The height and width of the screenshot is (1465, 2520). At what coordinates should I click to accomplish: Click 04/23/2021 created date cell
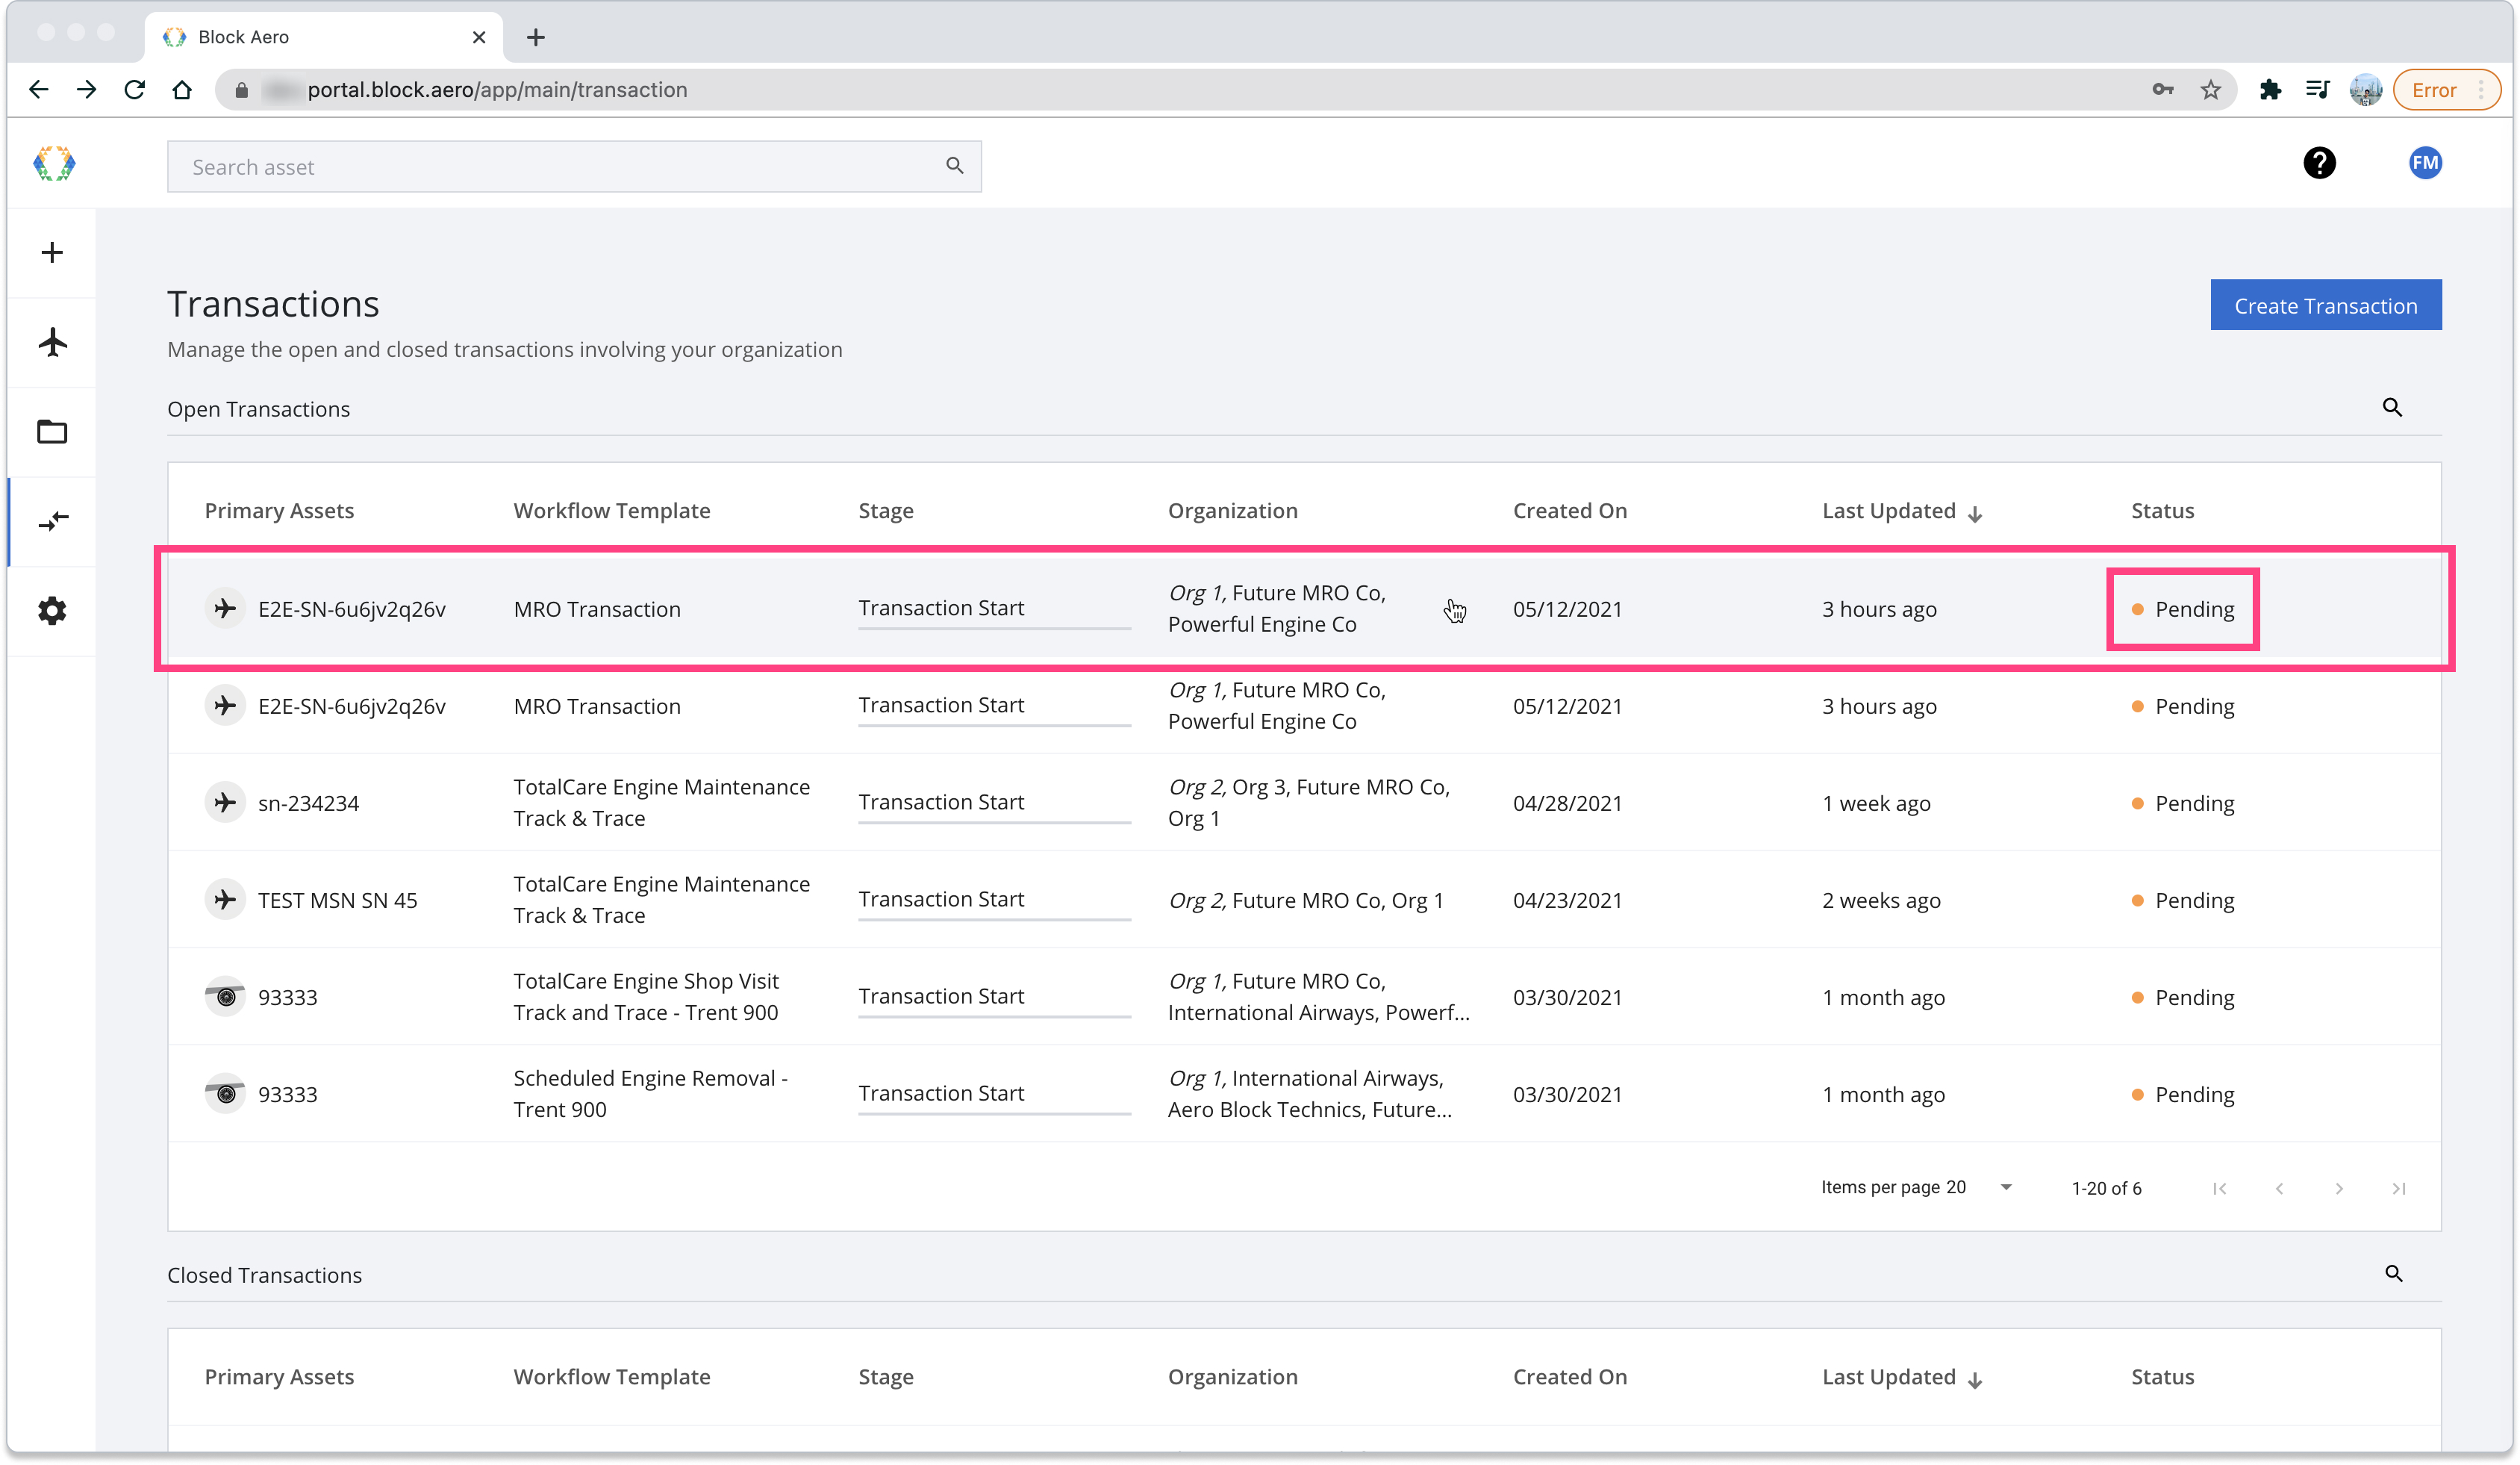click(1567, 900)
